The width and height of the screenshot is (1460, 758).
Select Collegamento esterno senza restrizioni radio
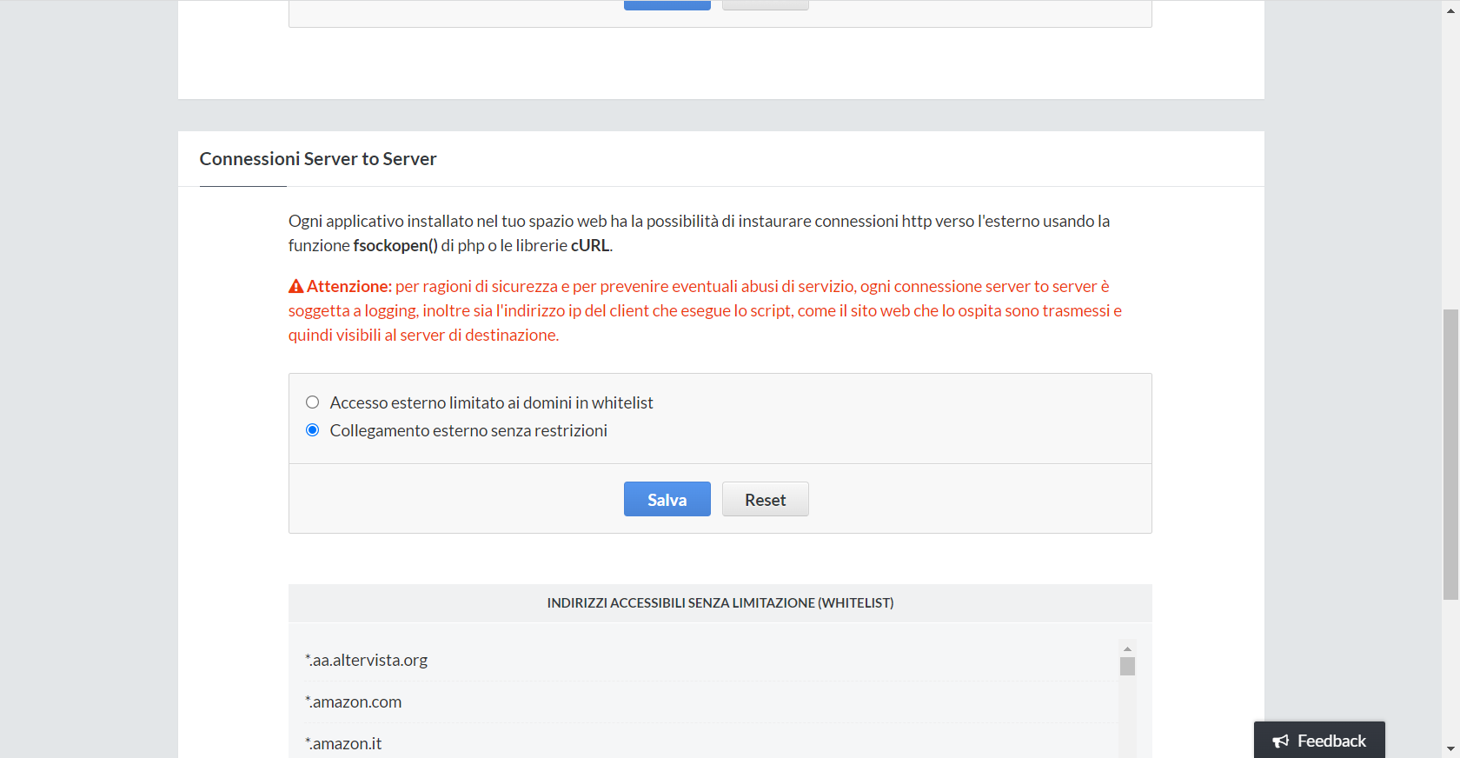tap(313, 430)
